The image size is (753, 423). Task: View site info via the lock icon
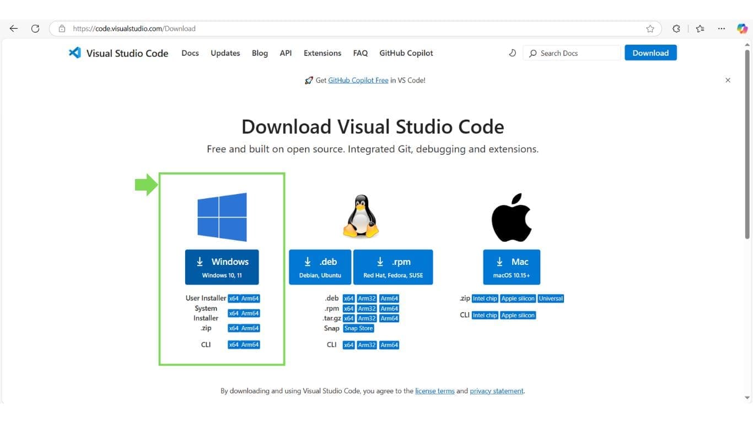pos(62,29)
